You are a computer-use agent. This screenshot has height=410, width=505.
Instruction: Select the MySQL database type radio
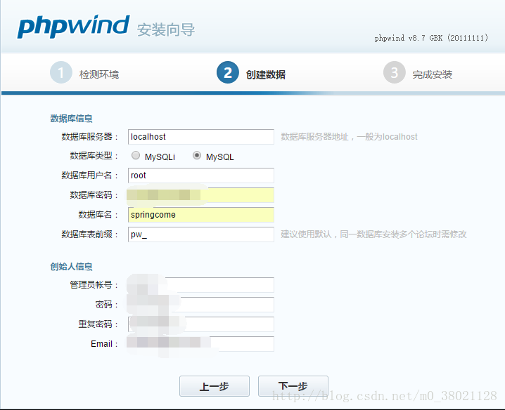point(197,156)
